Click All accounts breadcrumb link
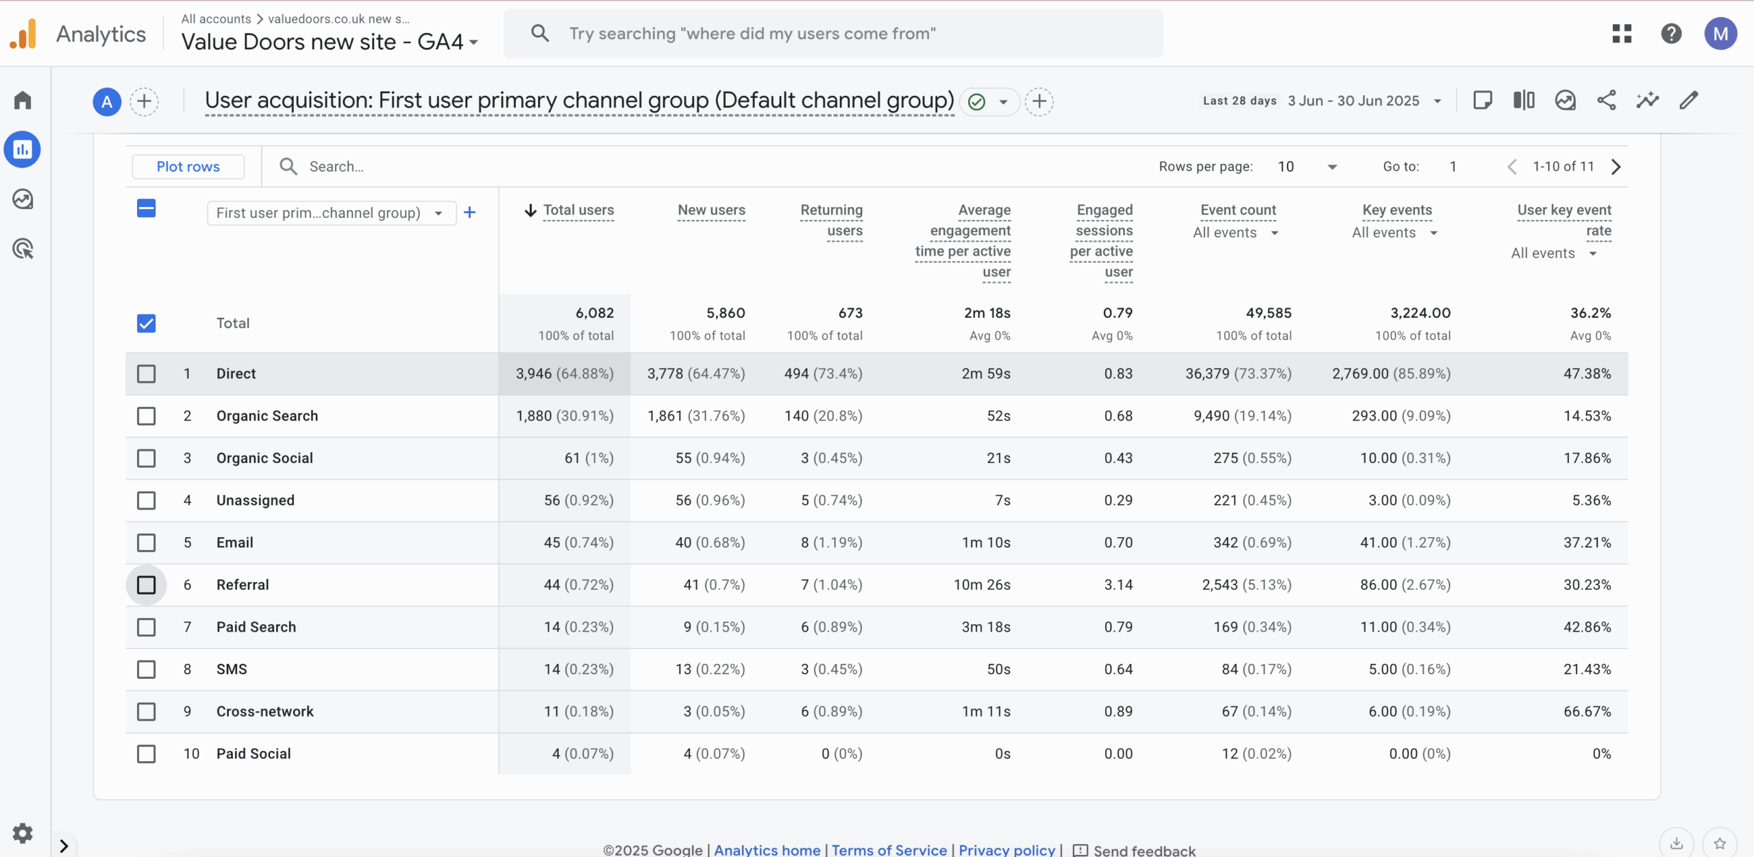1754x857 pixels. click(x=216, y=19)
